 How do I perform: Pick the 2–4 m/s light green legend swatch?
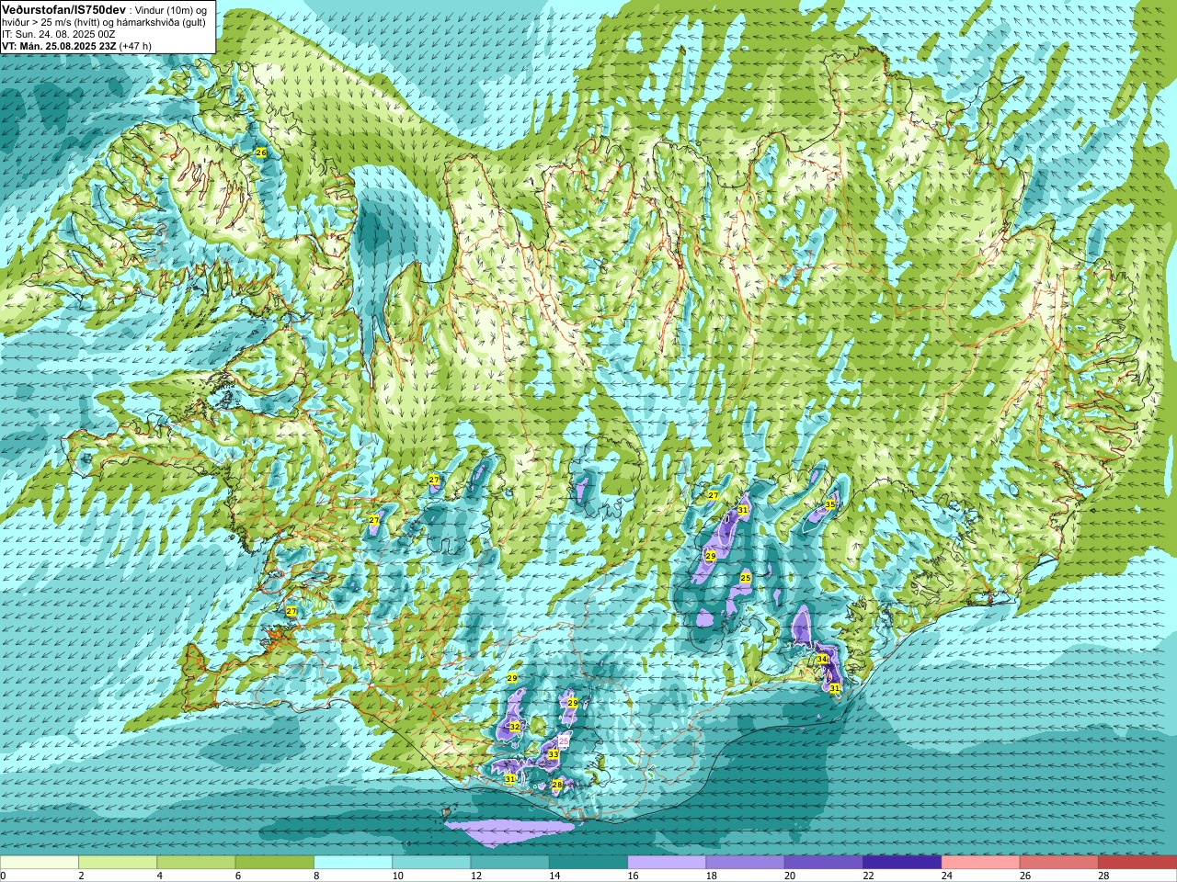[x=118, y=862]
